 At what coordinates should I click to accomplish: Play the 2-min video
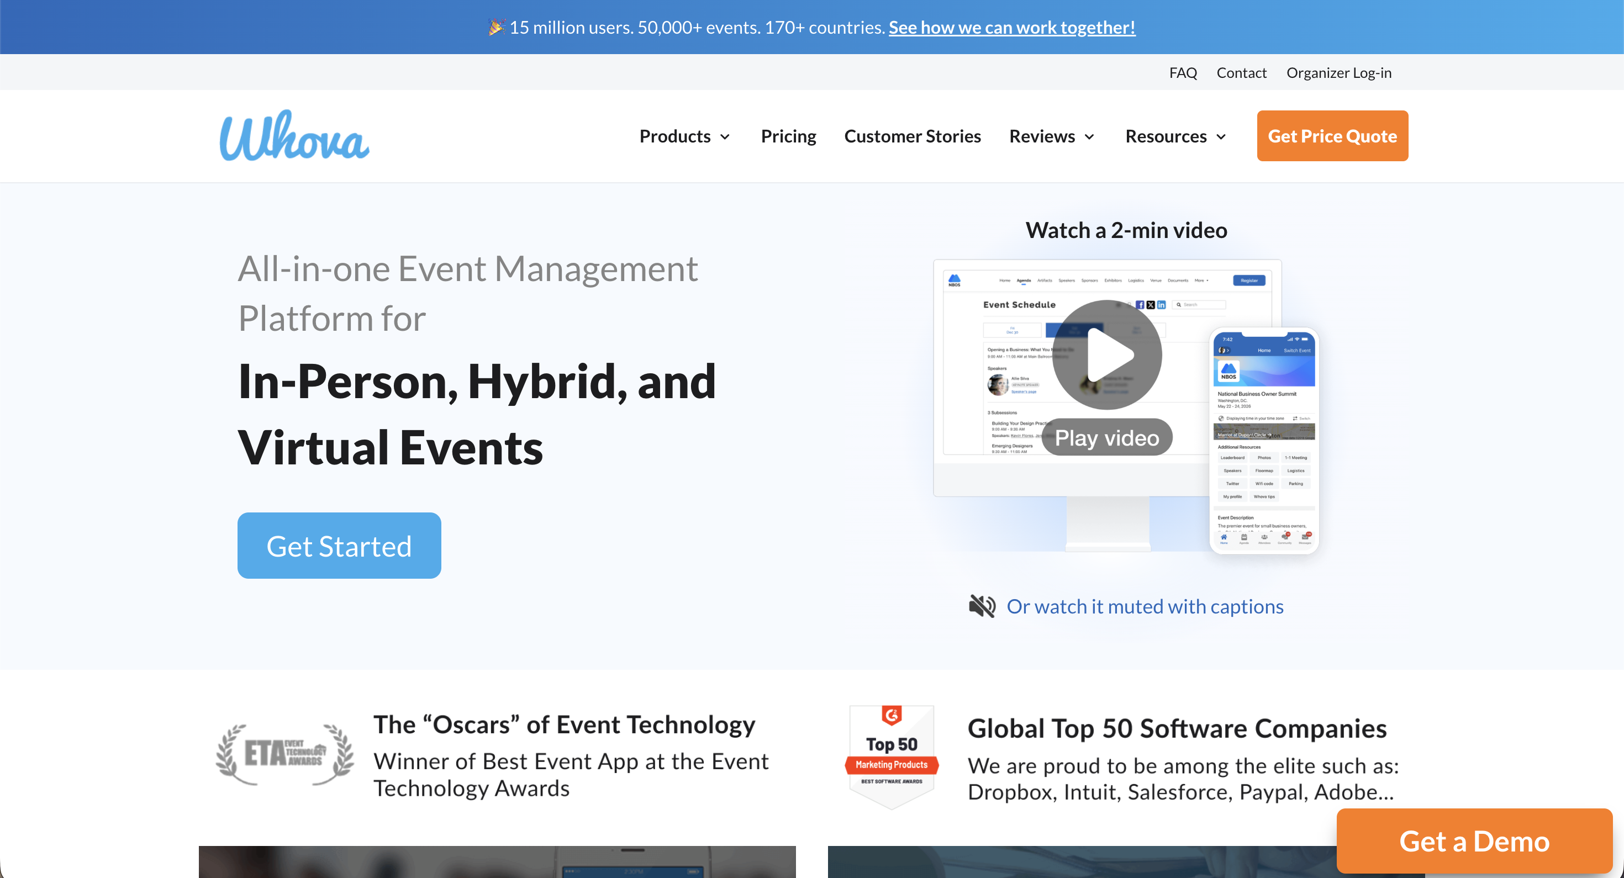pos(1107,354)
